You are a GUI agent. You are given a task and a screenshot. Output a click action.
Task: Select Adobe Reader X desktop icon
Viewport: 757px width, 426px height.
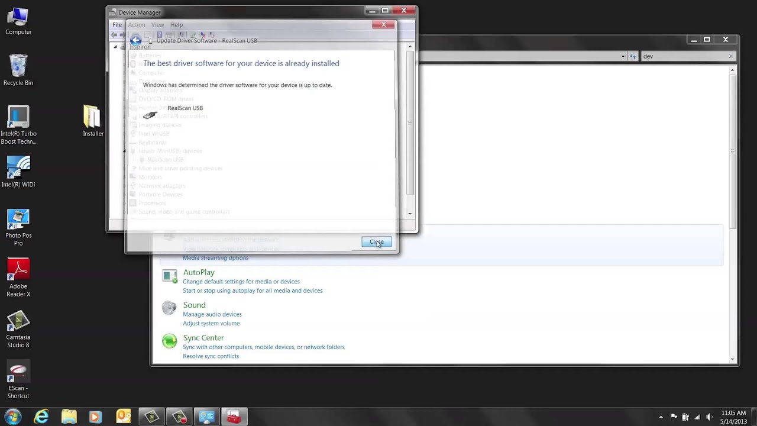(18, 278)
